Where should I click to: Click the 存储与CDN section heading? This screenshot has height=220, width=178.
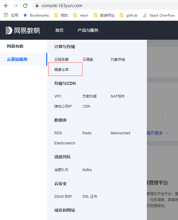65,83
